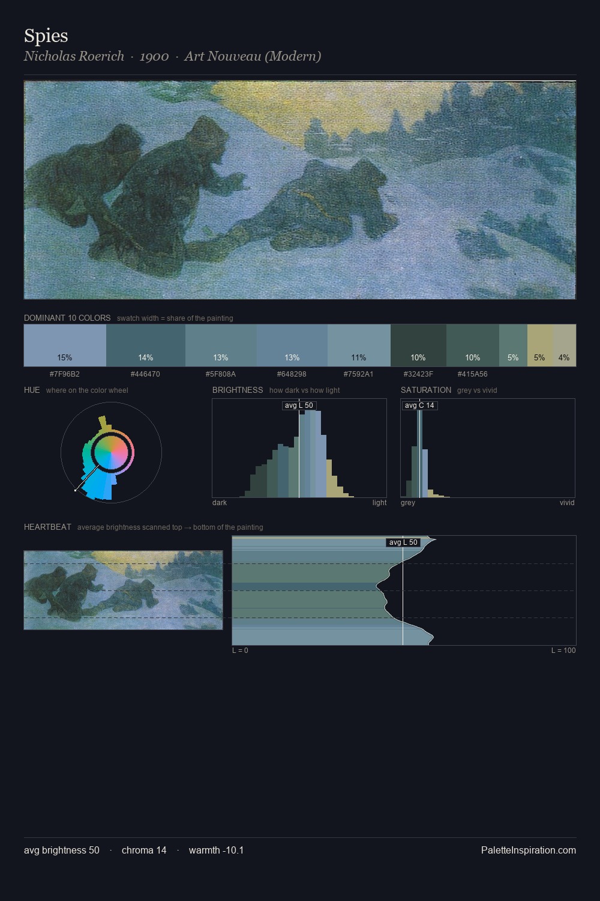Screen dimensions: 600x901
Task: Click the 'L = 0' axis label
Action: [x=240, y=651]
